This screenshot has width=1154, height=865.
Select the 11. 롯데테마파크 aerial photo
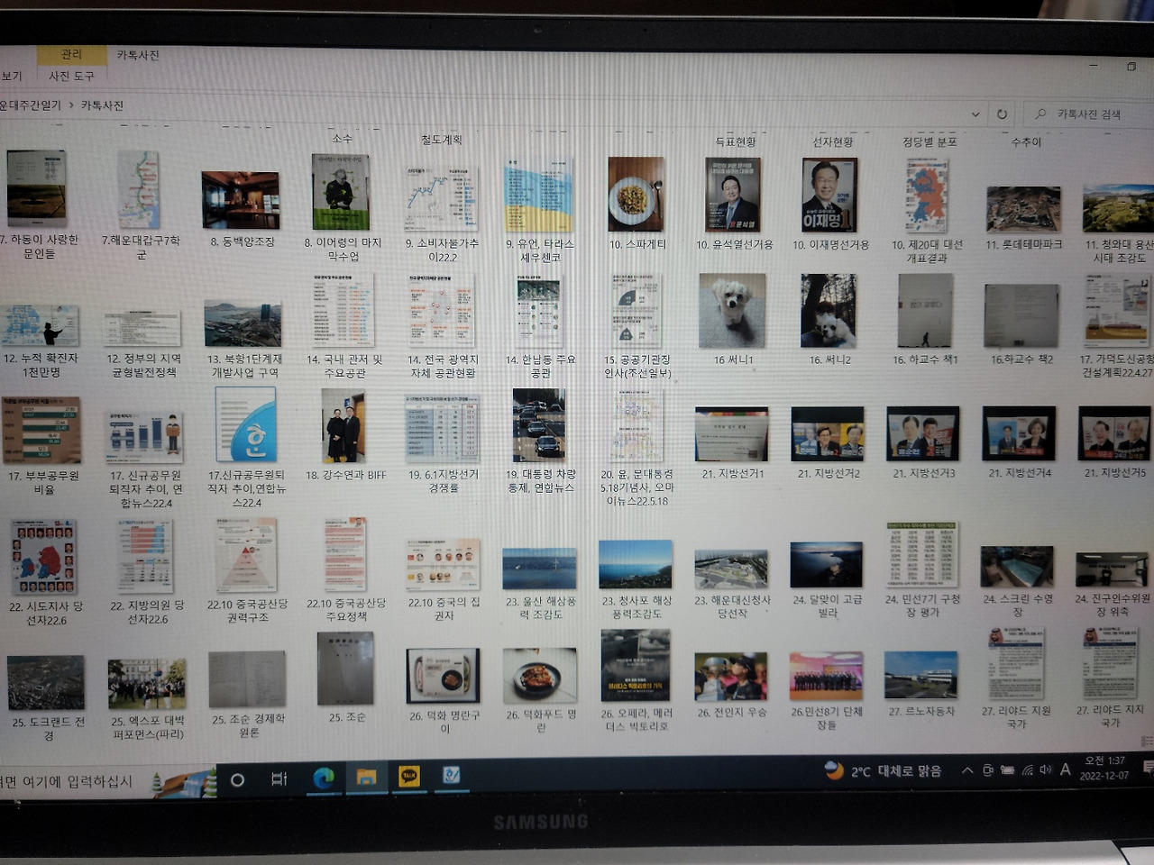tap(1023, 209)
